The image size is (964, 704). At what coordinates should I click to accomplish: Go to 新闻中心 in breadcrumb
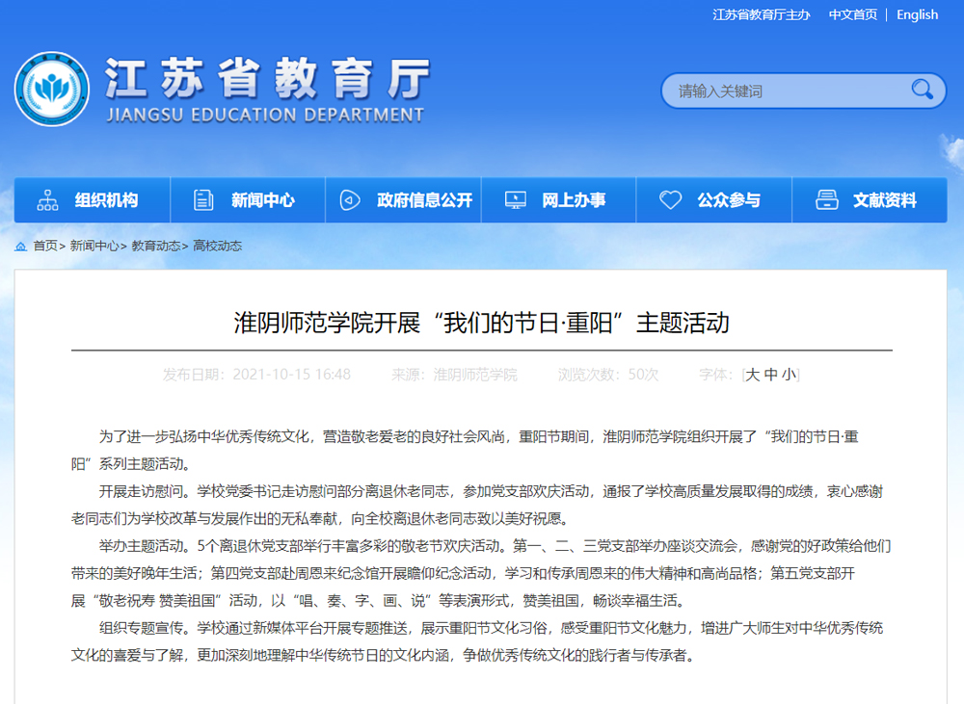click(94, 247)
